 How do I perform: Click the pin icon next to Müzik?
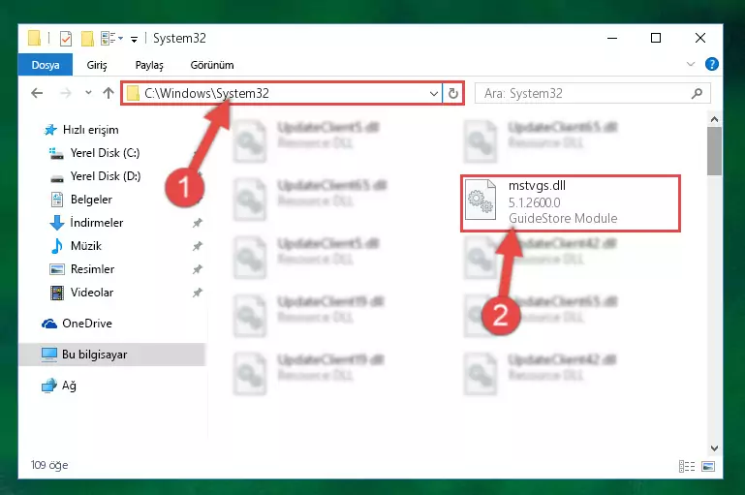click(x=198, y=246)
